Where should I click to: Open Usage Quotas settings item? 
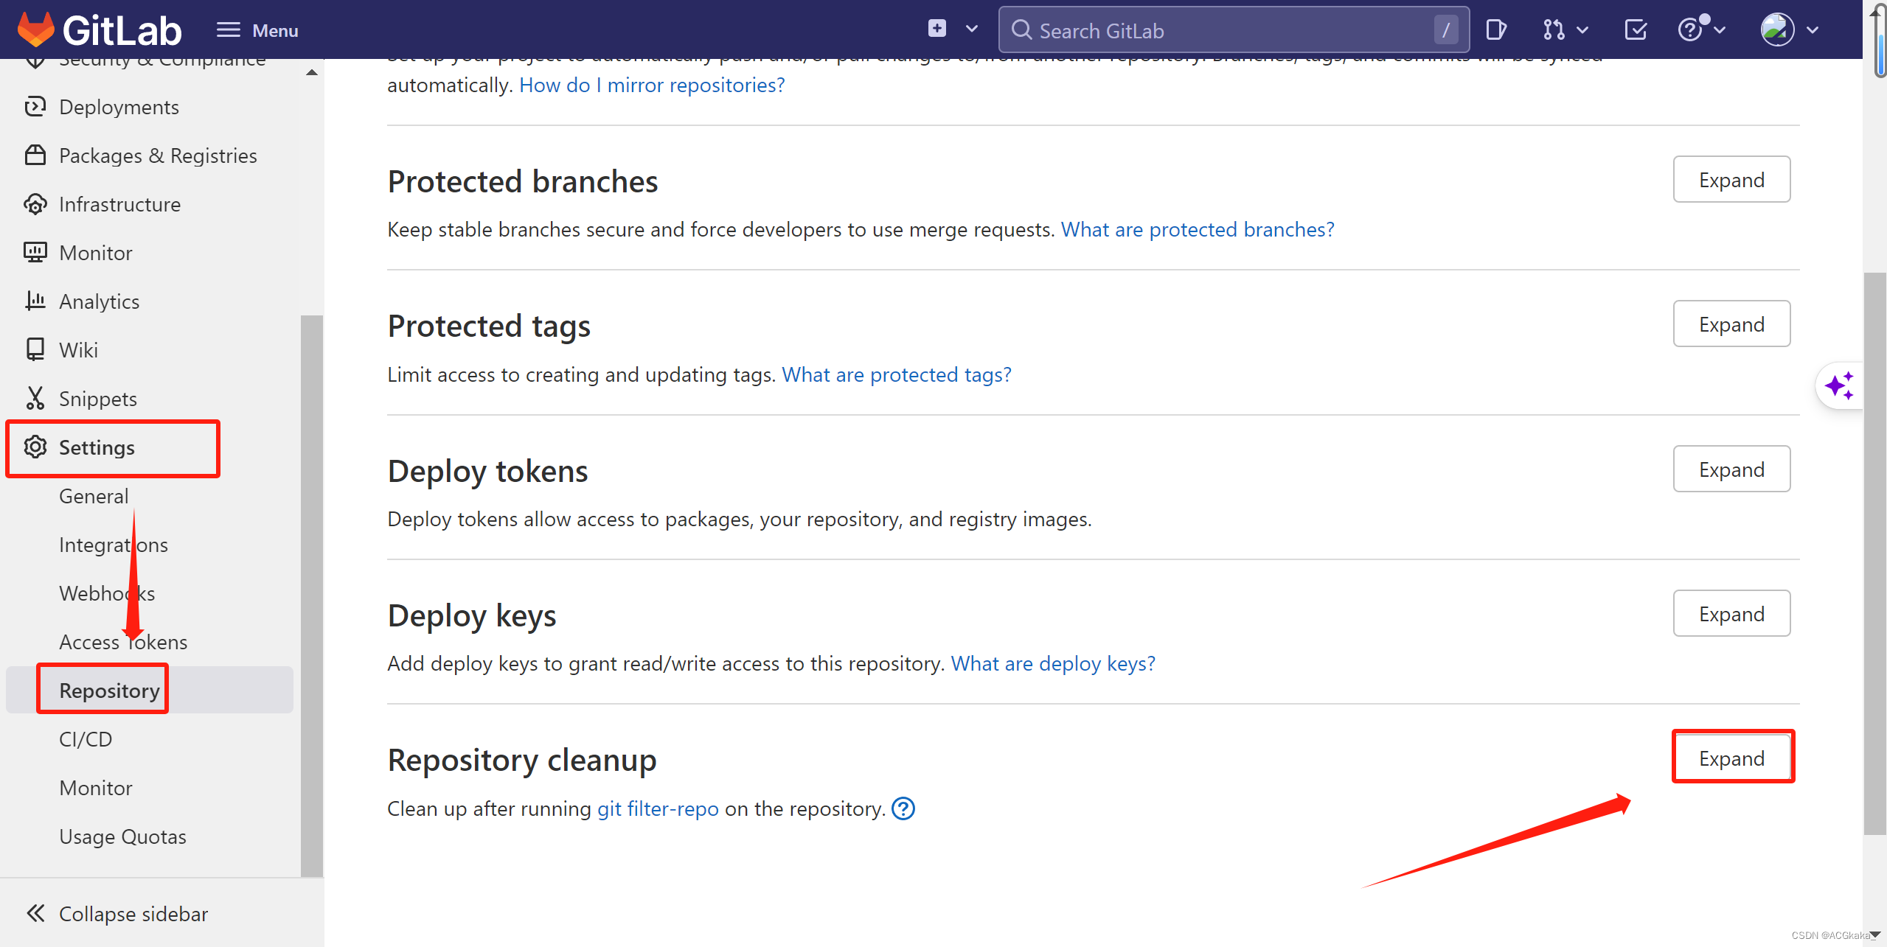[122, 836]
